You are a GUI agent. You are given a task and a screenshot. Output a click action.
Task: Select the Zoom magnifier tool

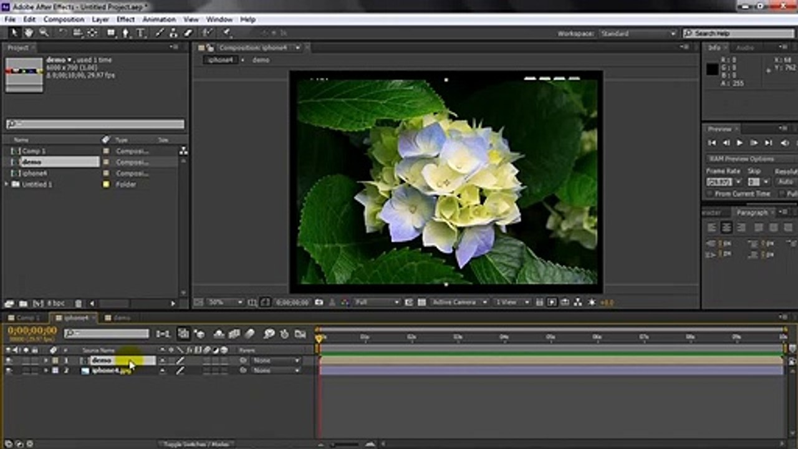coord(44,33)
